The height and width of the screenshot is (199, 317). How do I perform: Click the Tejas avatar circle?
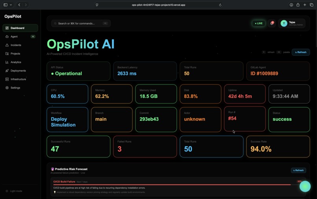pyautogui.click(x=284, y=24)
